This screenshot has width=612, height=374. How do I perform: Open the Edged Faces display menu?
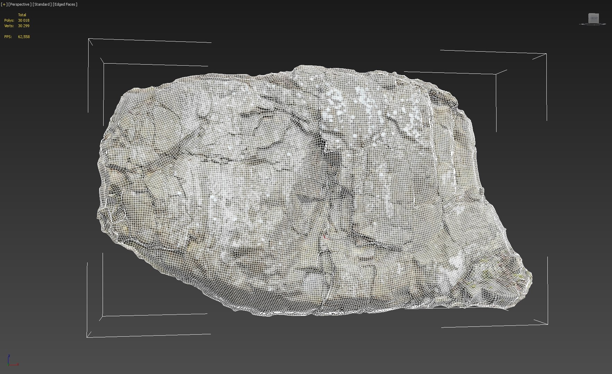click(65, 5)
